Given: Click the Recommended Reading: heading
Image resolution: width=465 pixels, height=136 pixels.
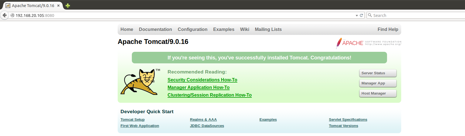Looking at the screenshot, I should point(197,72).
